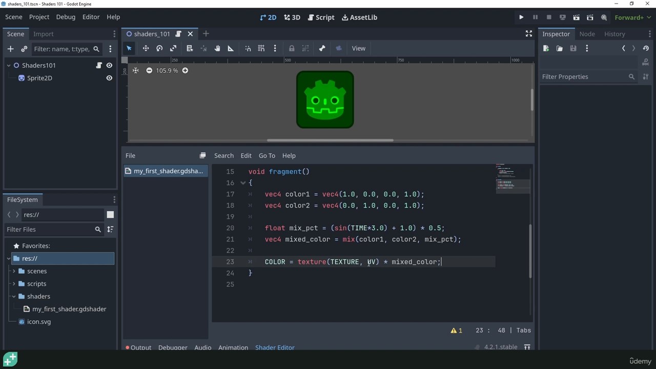Open Movie Maker mode icon
The width and height of the screenshot is (656, 369).
(604, 17)
